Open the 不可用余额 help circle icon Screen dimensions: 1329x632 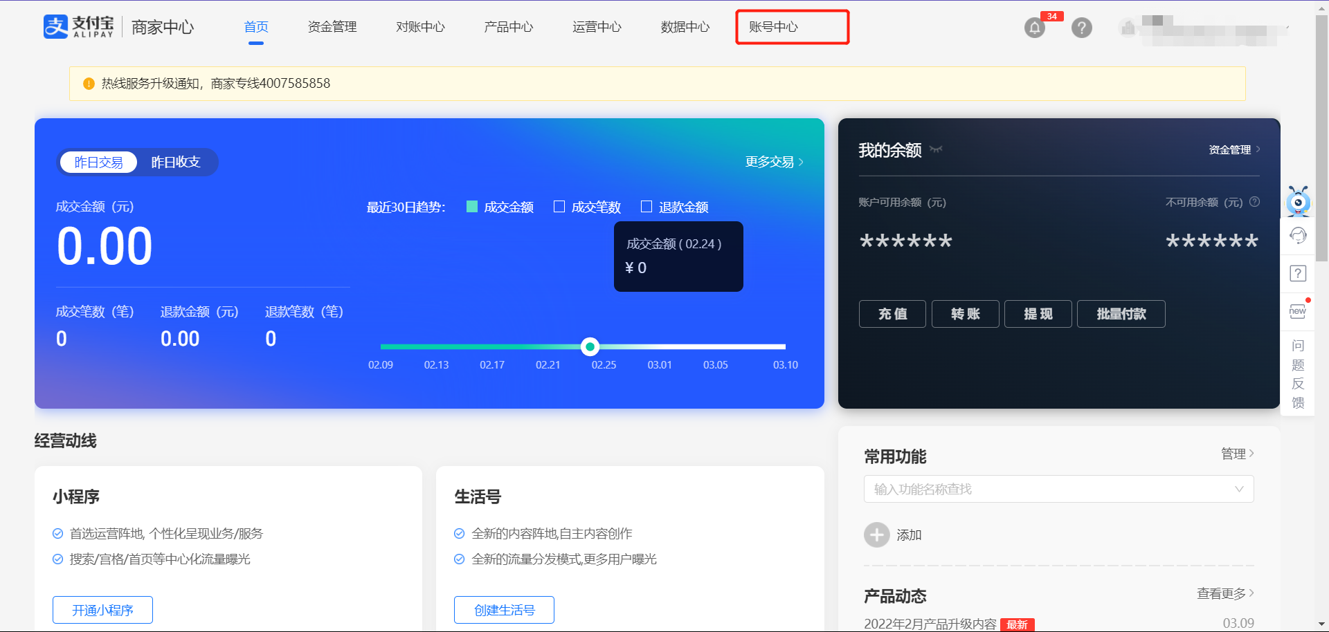1256,202
